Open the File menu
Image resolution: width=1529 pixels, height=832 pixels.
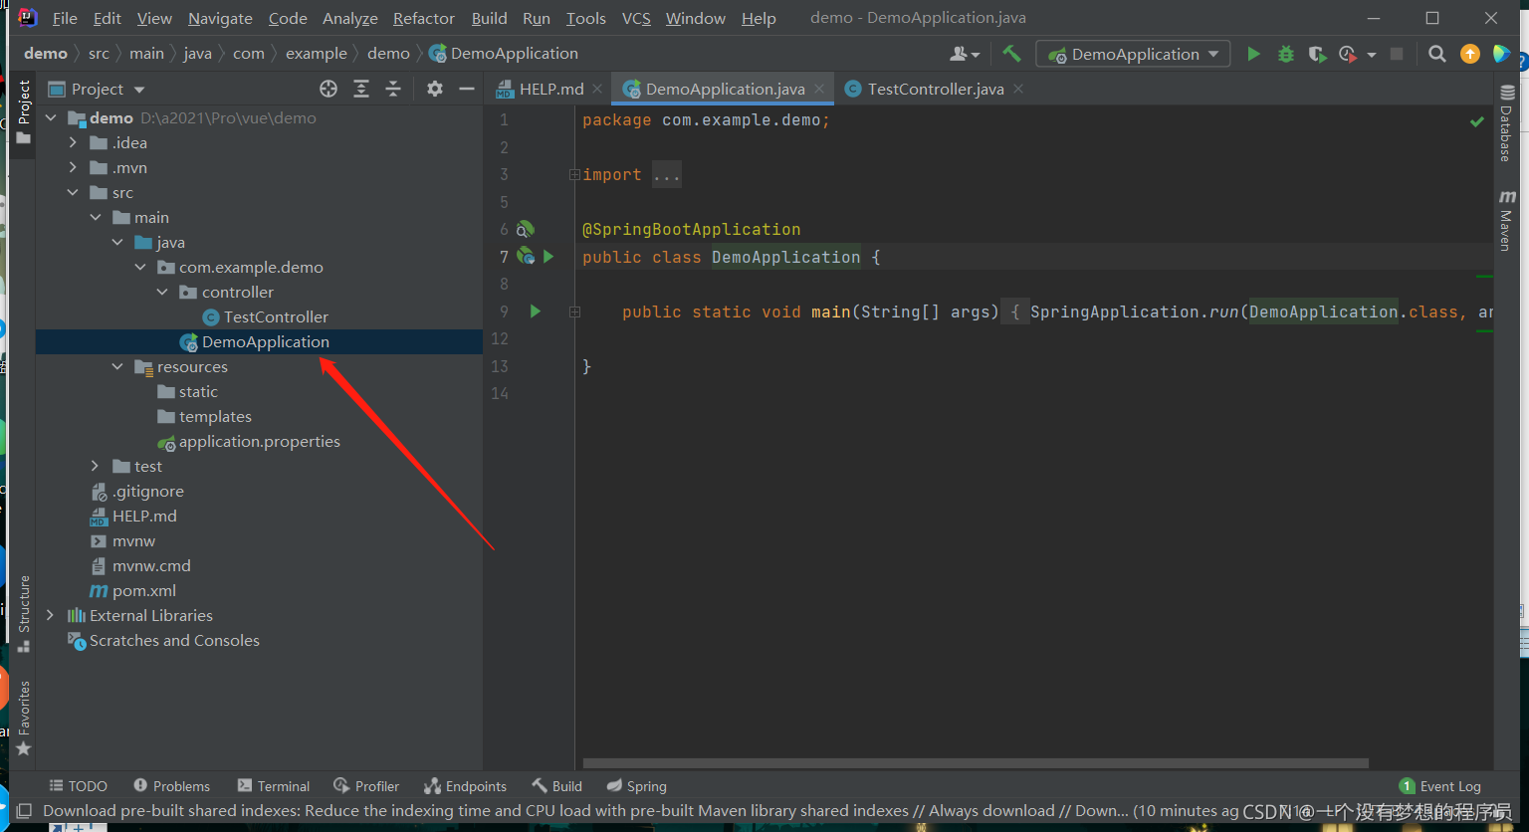coord(65,18)
